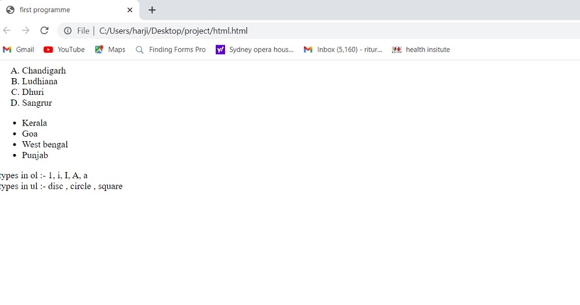Open Gmail bookmark
Screen dimensions: 580x305
19,50
